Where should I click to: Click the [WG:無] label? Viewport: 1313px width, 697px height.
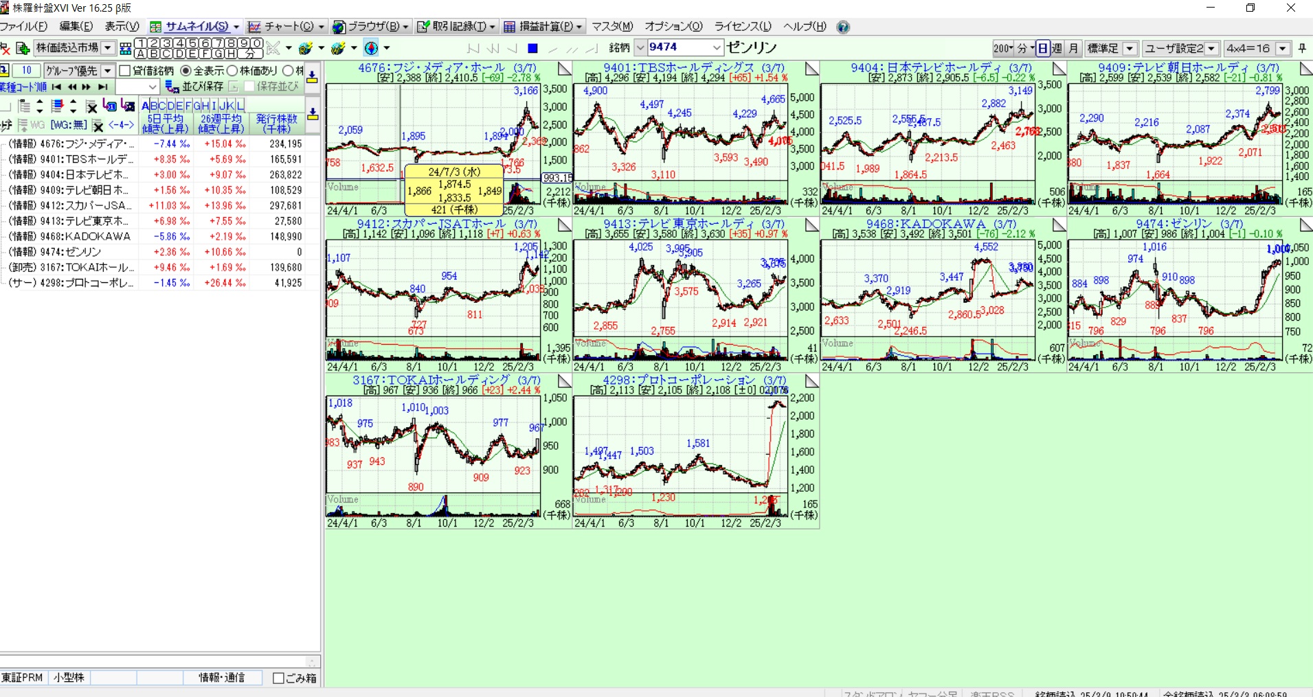pos(69,125)
